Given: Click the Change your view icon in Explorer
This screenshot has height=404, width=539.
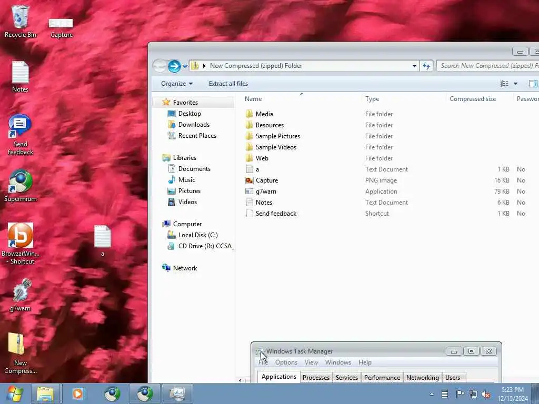Looking at the screenshot, I should click(x=504, y=84).
